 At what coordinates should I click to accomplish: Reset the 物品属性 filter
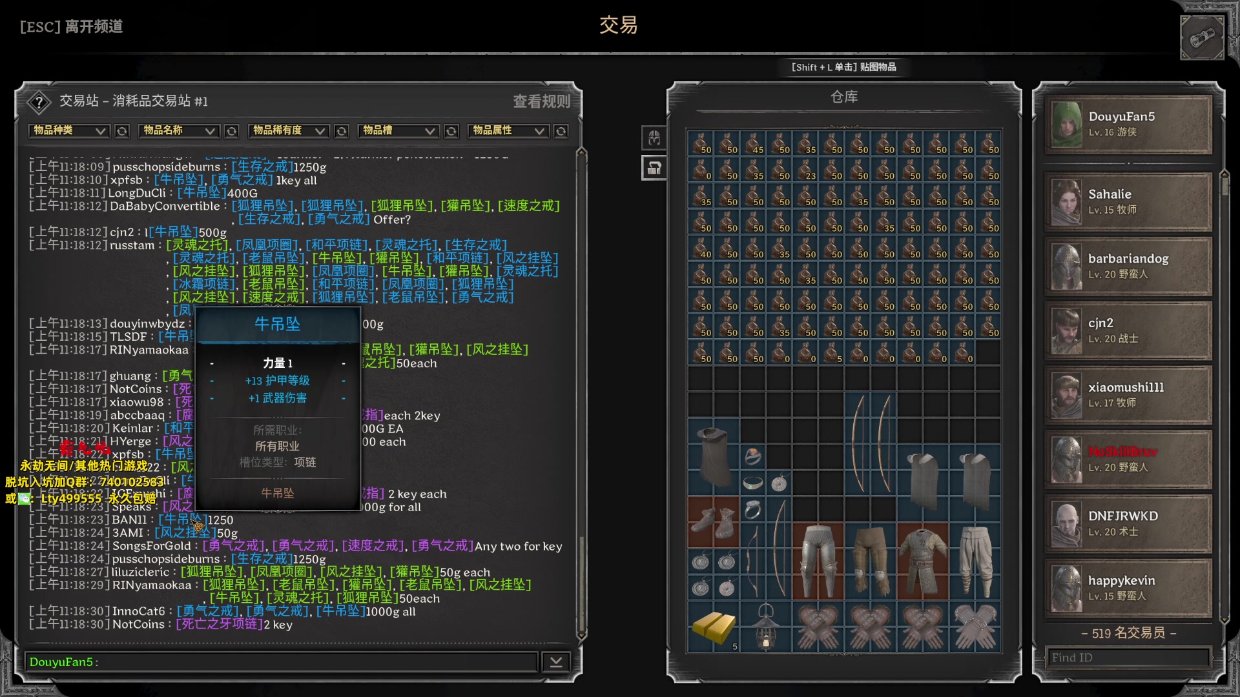pos(561,131)
